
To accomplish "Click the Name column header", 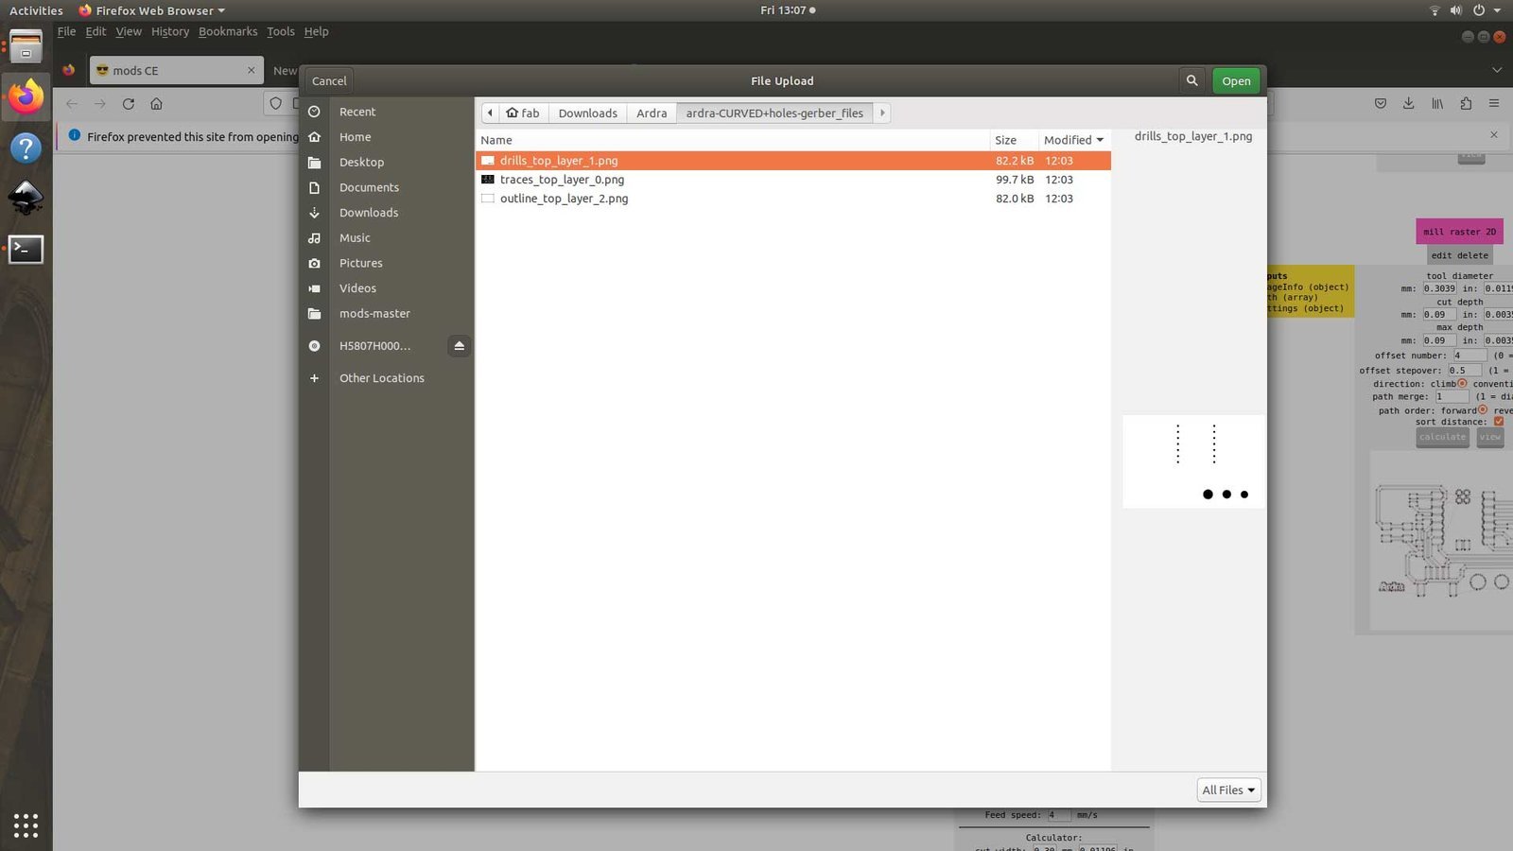I will 733,140.
